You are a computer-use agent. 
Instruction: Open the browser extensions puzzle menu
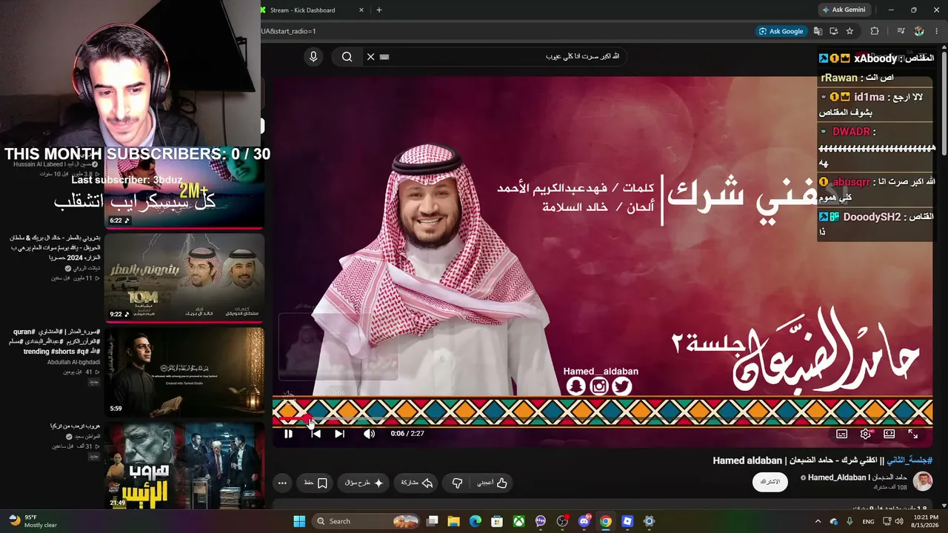click(875, 31)
